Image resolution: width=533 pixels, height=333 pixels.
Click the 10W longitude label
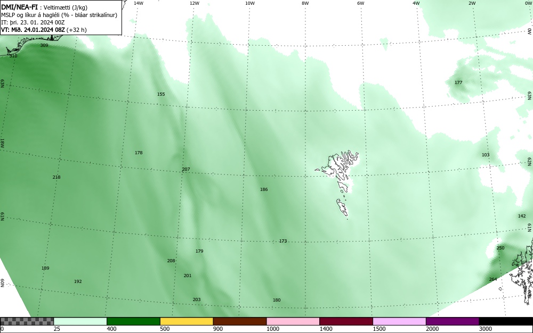(250, 3)
